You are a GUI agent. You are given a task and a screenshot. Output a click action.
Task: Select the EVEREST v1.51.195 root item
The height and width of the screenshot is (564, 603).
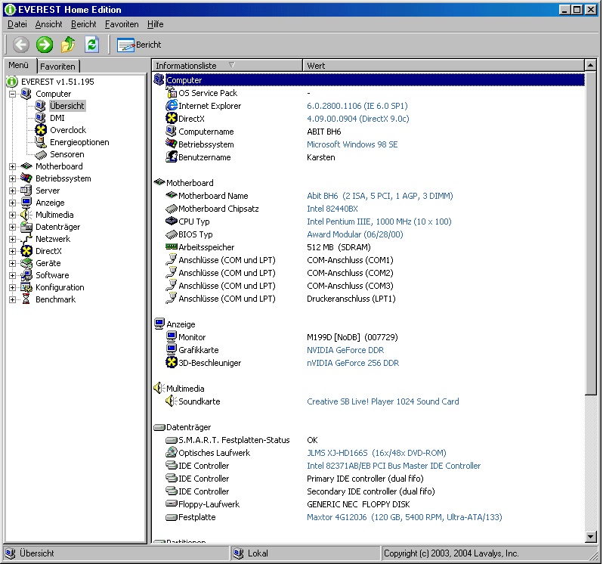(57, 82)
